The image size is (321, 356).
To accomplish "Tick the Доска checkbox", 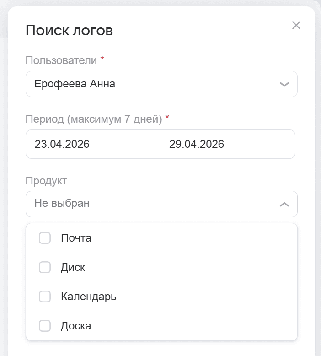I will click(x=45, y=326).
